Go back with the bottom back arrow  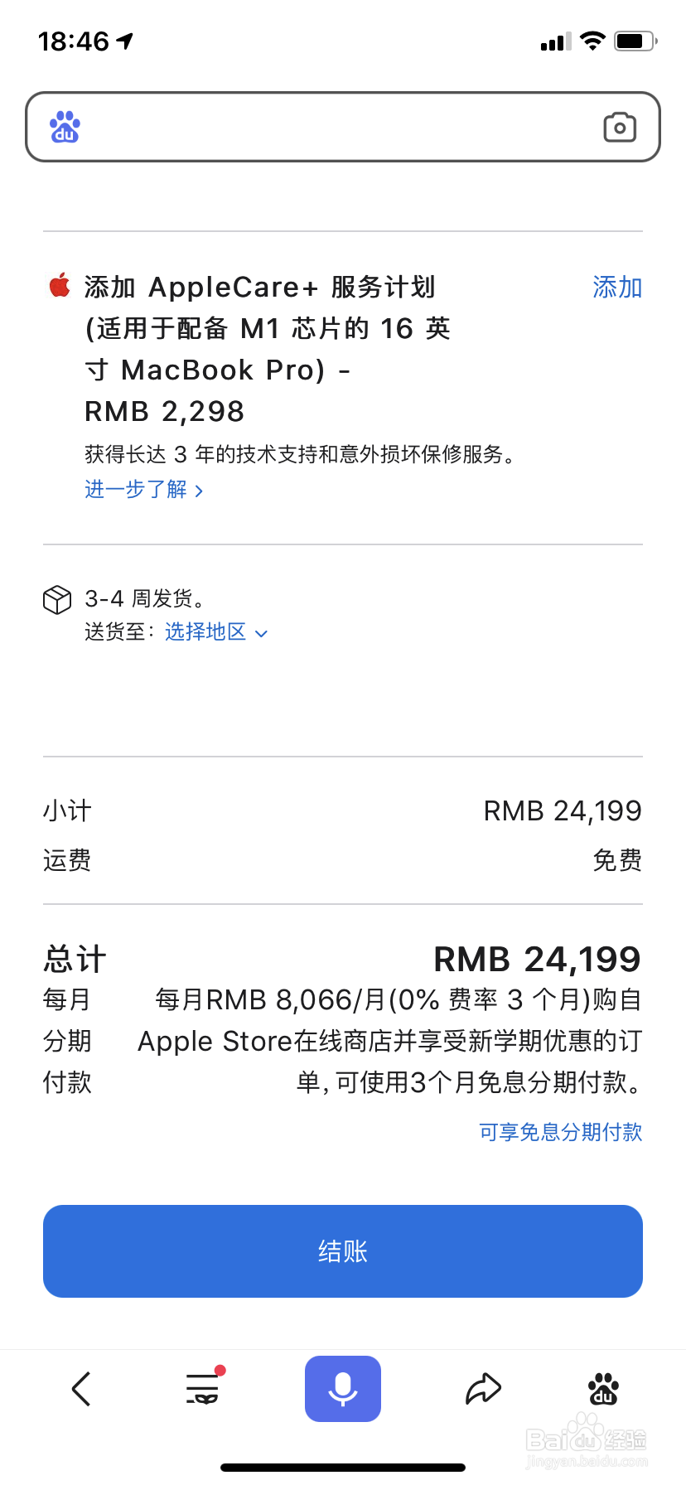click(x=81, y=1389)
